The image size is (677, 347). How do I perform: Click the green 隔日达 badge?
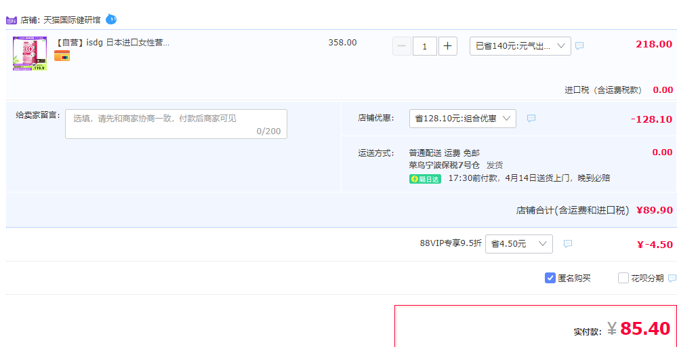click(x=425, y=179)
